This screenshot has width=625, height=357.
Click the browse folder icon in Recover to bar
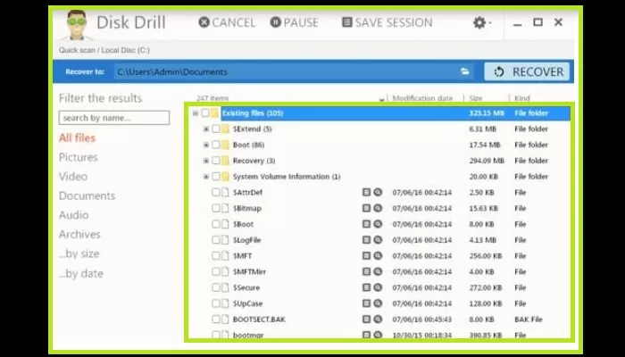point(465,71)
